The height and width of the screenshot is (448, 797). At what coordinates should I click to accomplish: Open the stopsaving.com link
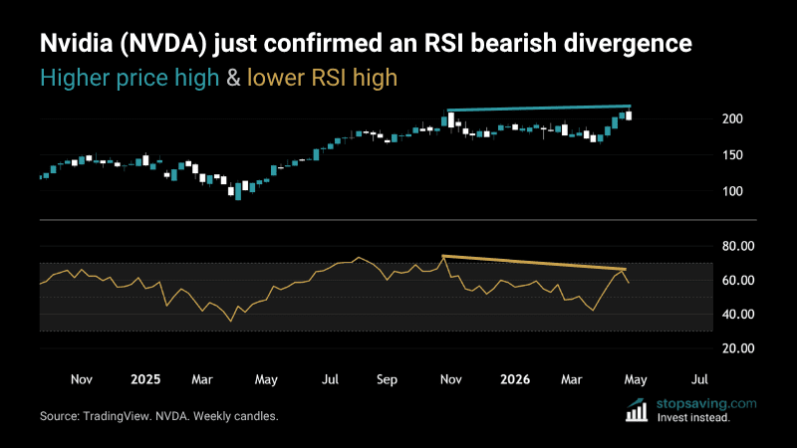coord(706,404)
